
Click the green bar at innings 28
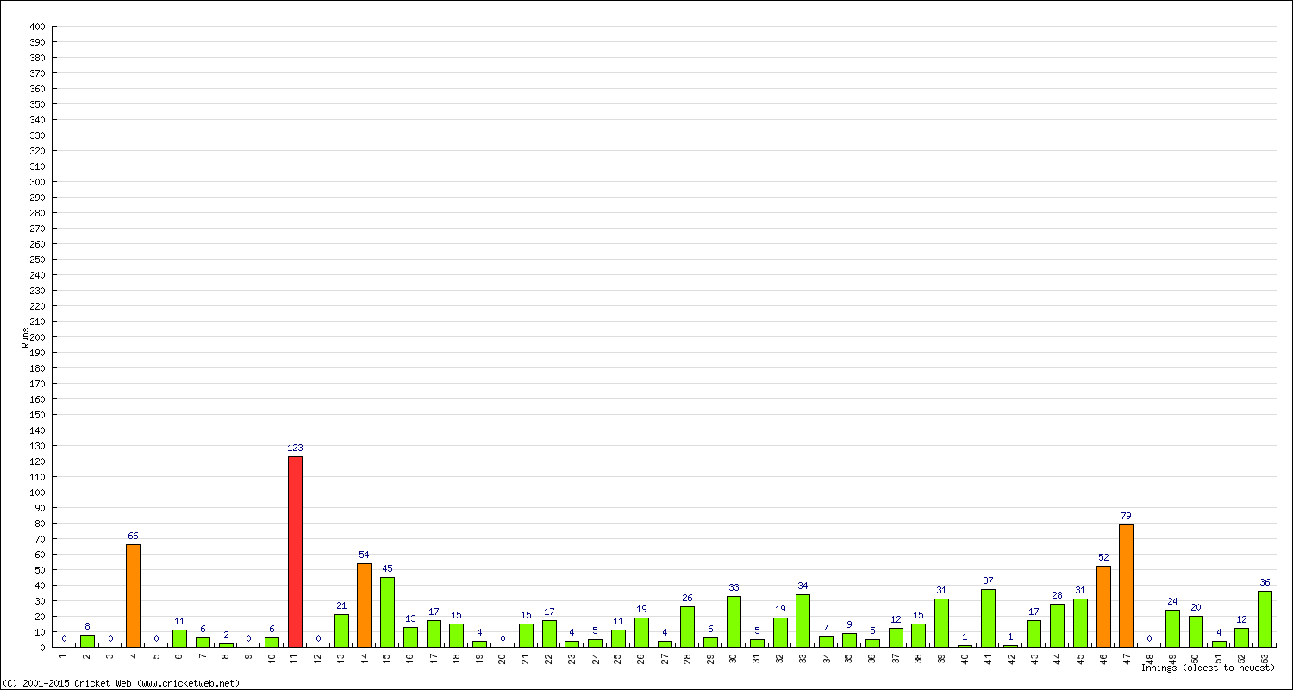(x=687, y=626)
